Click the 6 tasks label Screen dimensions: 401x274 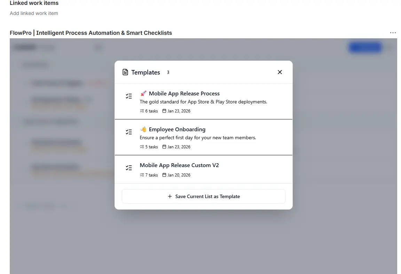pos(149,111)
